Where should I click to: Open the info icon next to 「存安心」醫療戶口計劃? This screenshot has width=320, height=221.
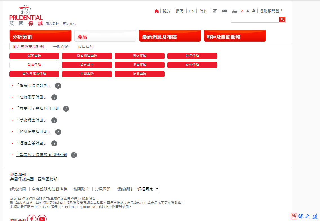tap(66, 109)
